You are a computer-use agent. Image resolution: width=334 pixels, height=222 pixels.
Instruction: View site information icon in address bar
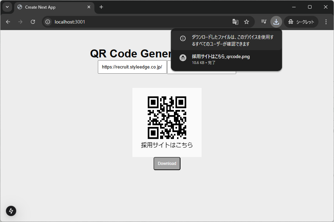click(48, 22)
